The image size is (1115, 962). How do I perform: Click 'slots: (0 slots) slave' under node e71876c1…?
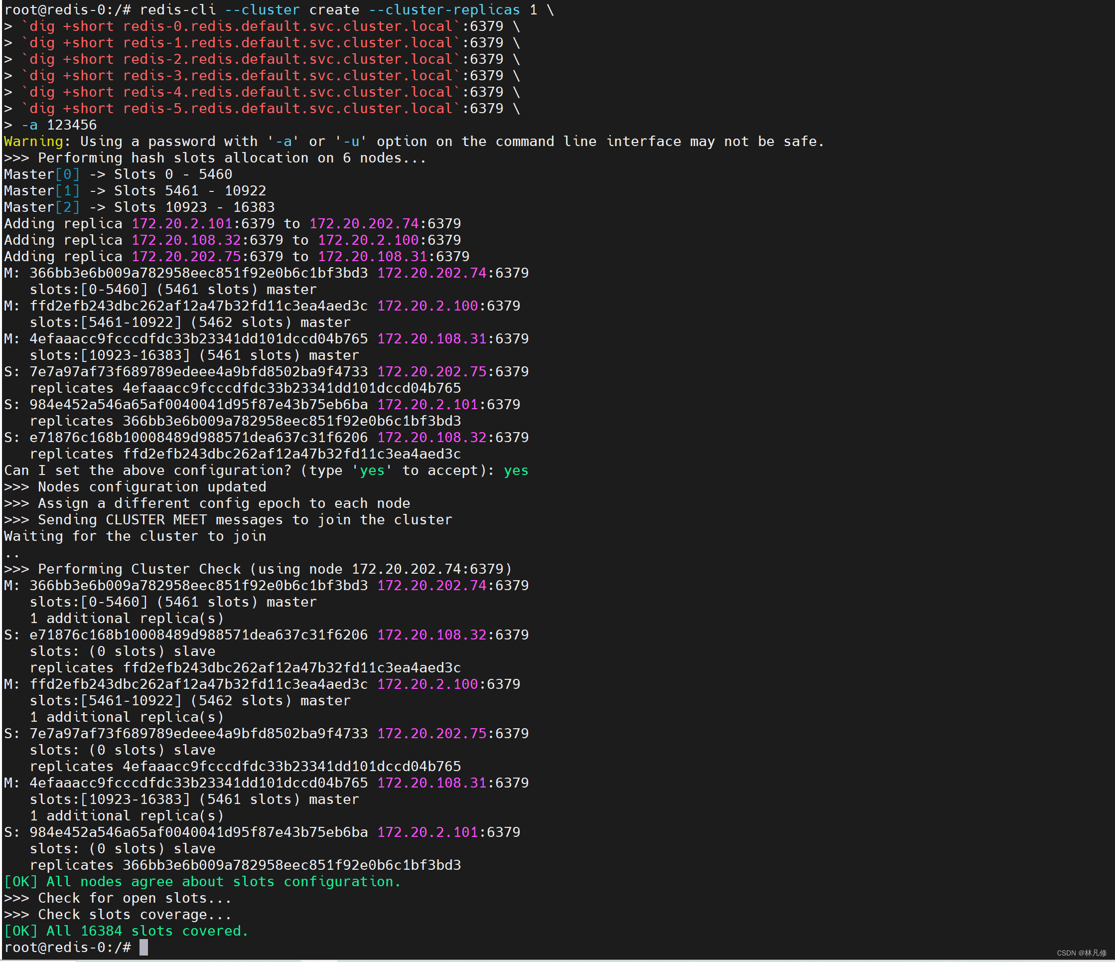coord(123,651)
